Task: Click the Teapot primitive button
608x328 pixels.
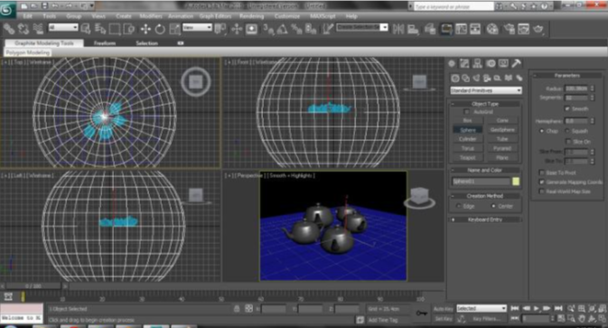Action: [468, 158]
